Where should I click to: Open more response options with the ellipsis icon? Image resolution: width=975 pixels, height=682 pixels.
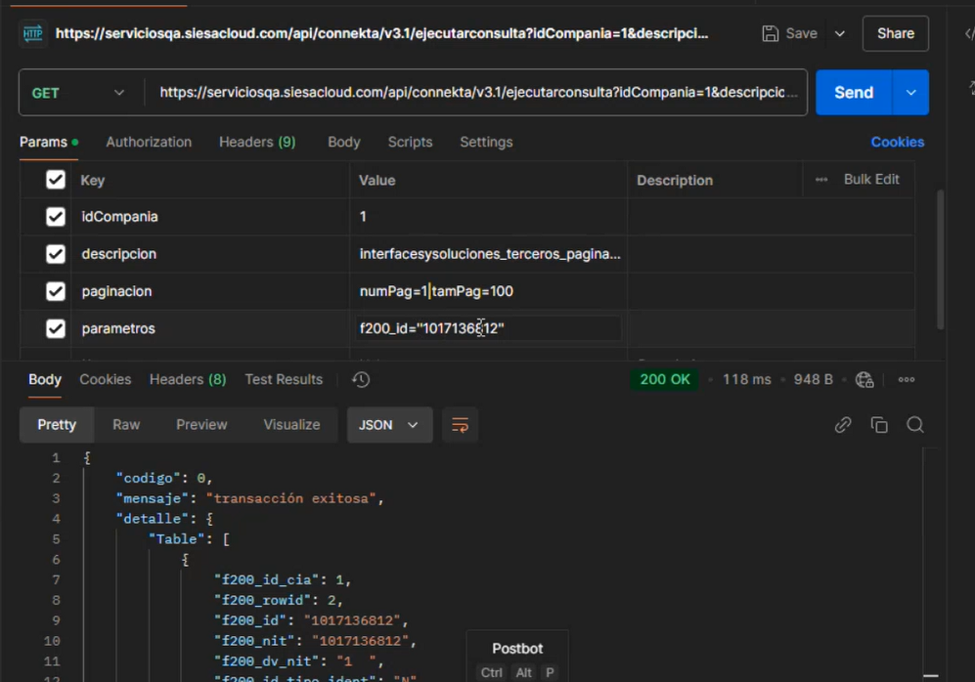click(906, 379)
